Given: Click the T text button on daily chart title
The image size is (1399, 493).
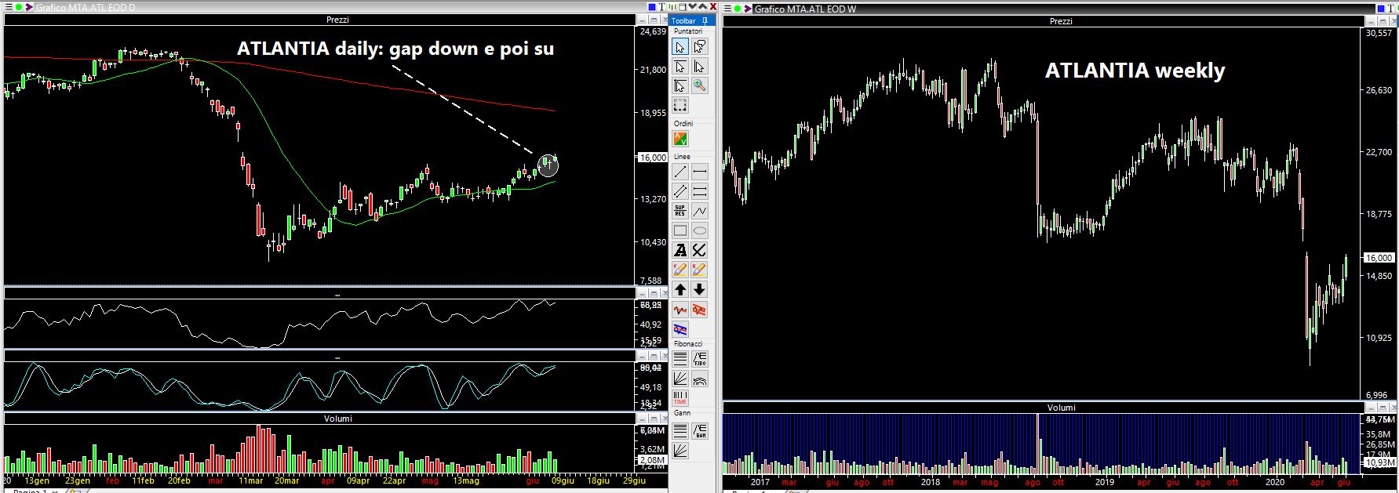Looking at the screenshot, I should click(662, 7).
